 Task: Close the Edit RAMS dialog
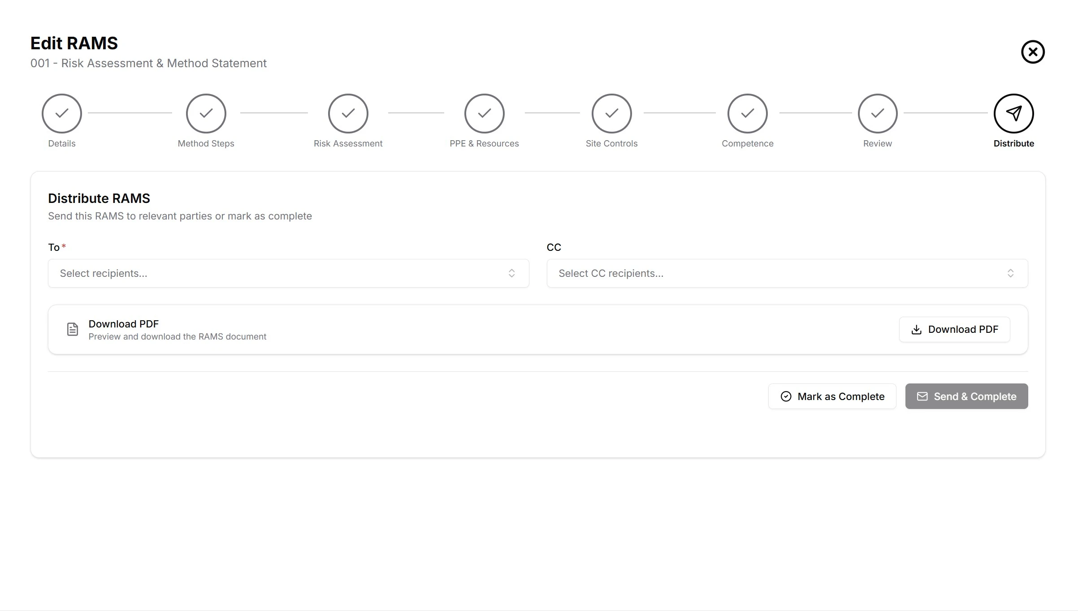point(1033,52)
